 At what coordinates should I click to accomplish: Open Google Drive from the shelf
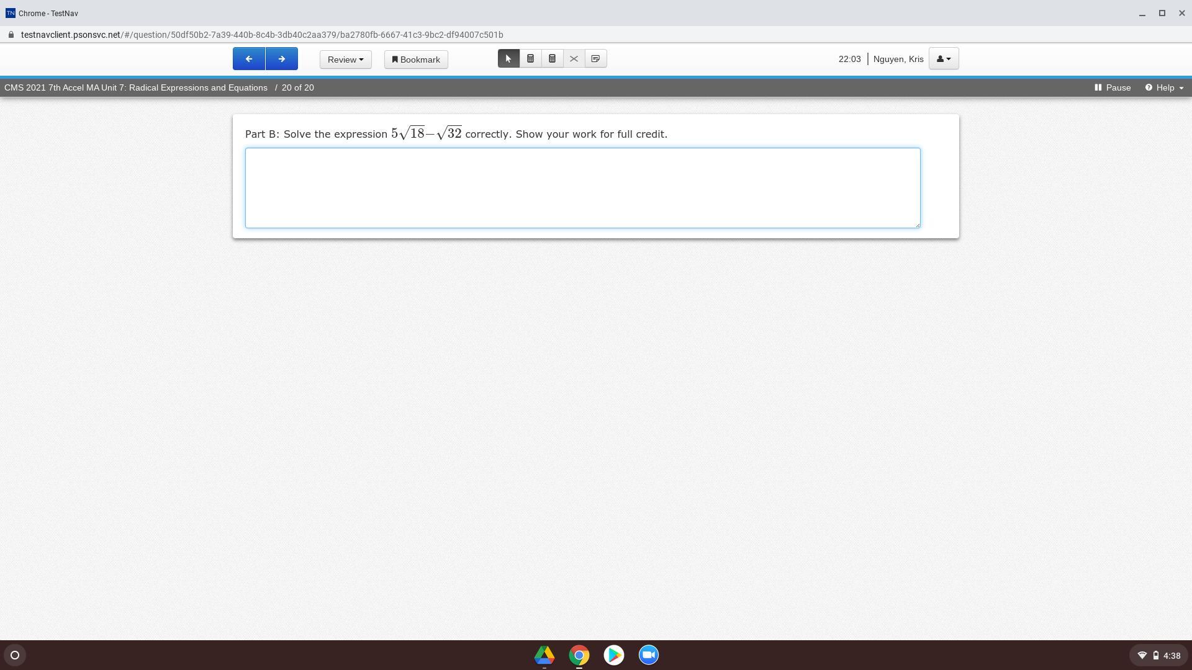[544, 655]
